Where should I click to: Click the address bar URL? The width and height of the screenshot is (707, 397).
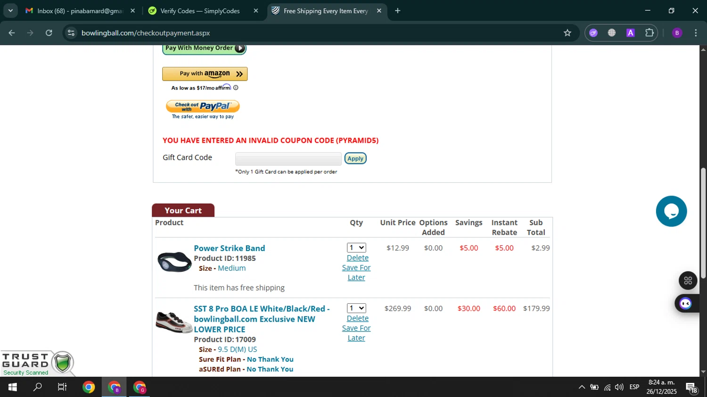pyautogui.click(x=146, y=33)
